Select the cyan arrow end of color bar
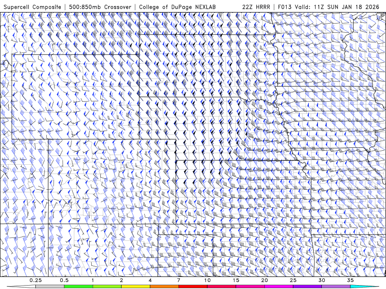386x289 pixels. point(364,287)
